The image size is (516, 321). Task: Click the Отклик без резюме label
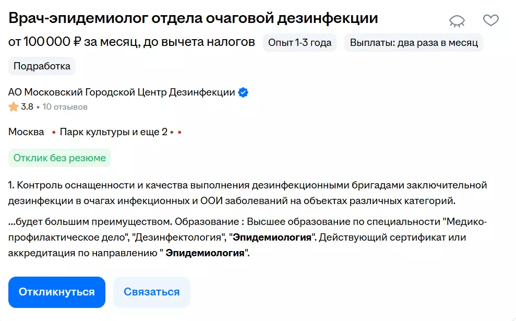coord(59,158)
